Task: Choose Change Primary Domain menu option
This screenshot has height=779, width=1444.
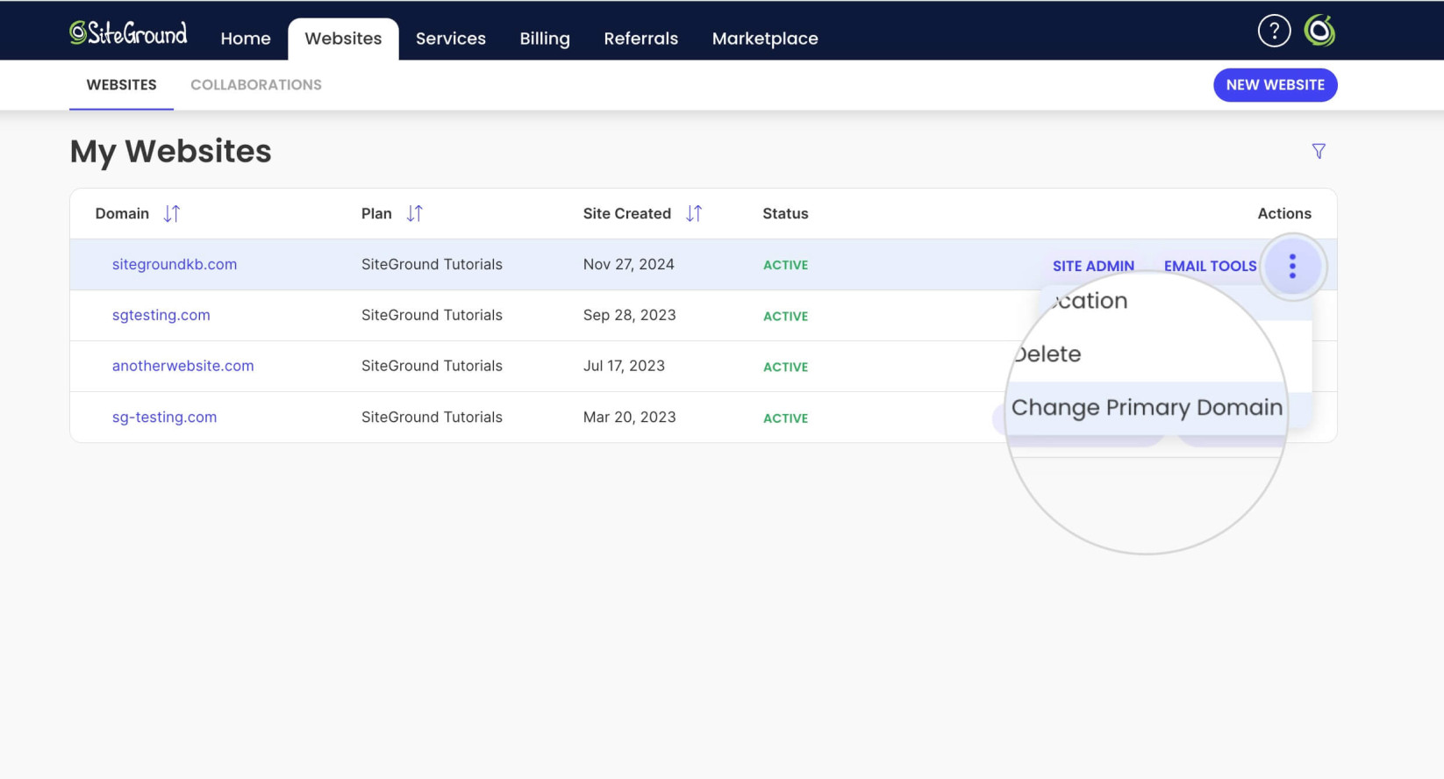Action: (x=1147, y=408)
